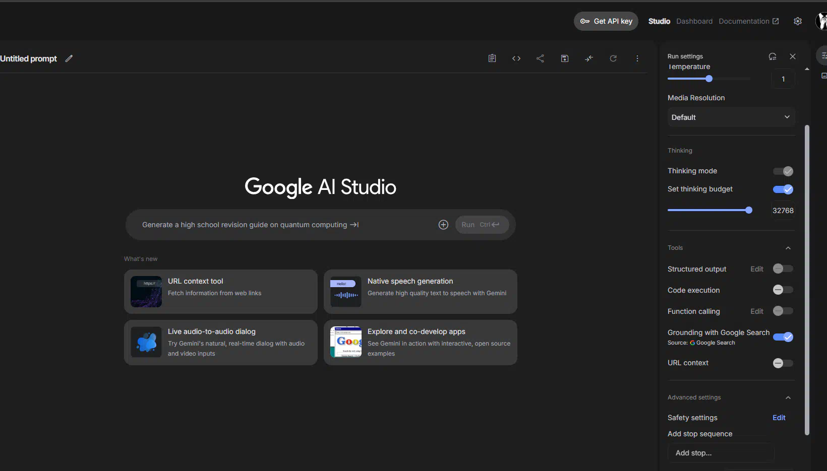827x471 pixels.
Task: Collapse the Advanced settings section chevron
Action: tap(788, 397)
